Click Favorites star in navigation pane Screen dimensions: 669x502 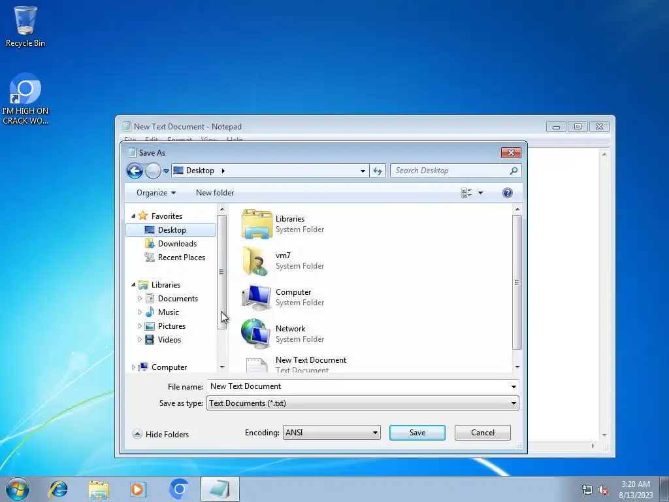point(143,216)
